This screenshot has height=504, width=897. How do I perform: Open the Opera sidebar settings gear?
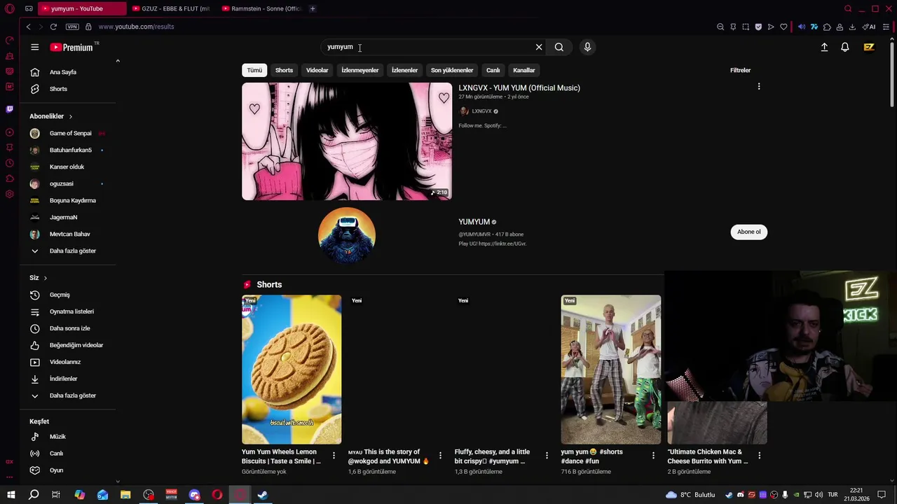click(9, 194)
